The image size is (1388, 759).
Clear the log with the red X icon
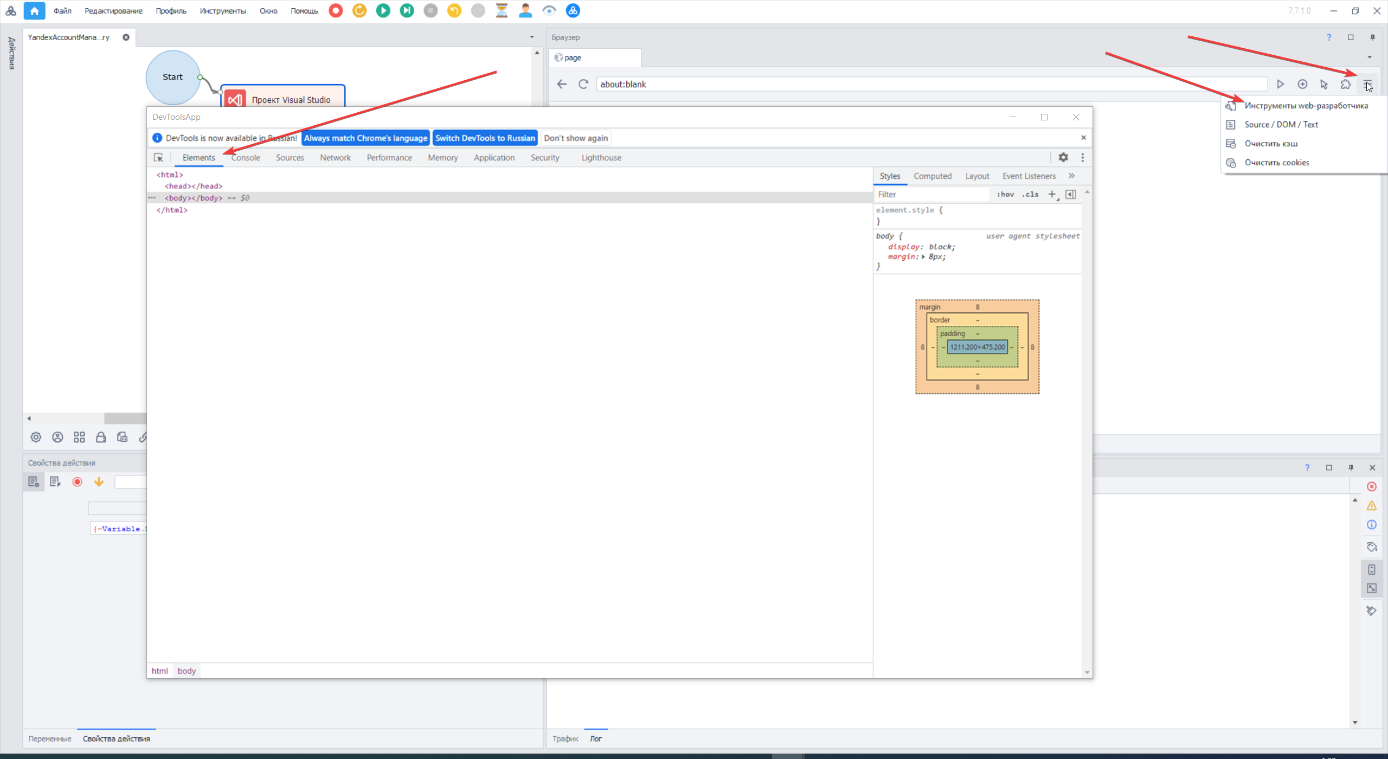pyautogui.click(x=1371, y=486)
